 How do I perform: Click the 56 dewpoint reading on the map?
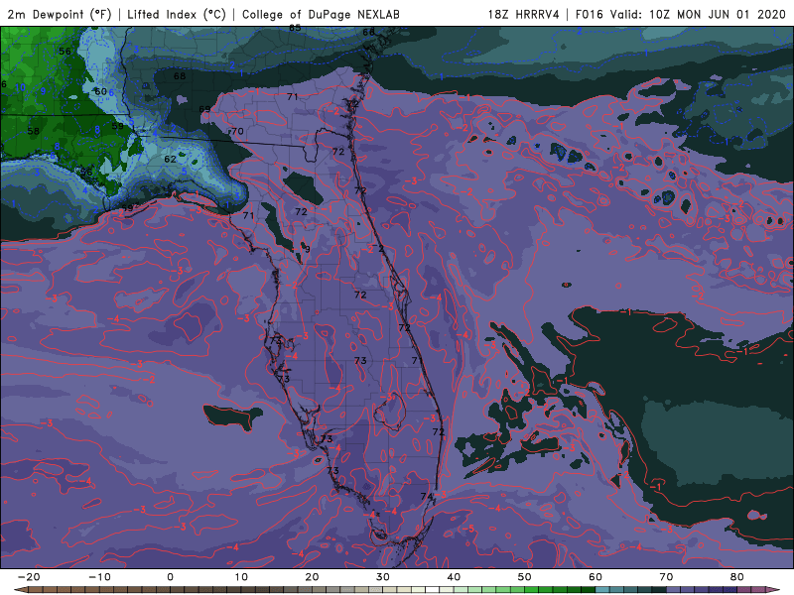coord(65,52)
